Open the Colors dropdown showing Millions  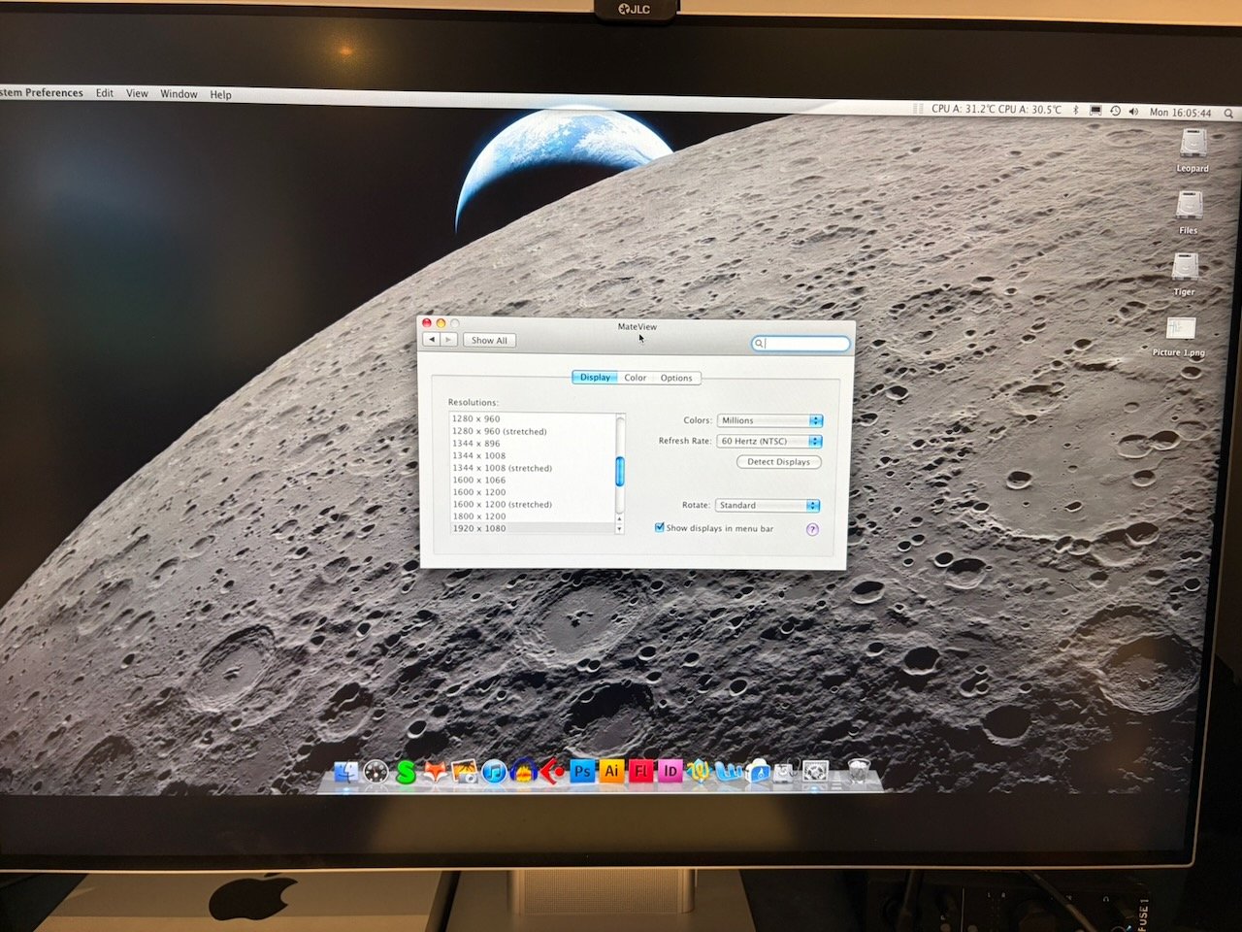coord(769,420)
